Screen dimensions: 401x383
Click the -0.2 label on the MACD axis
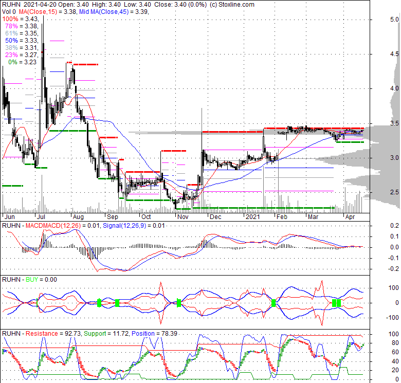[x=393, y=269]
